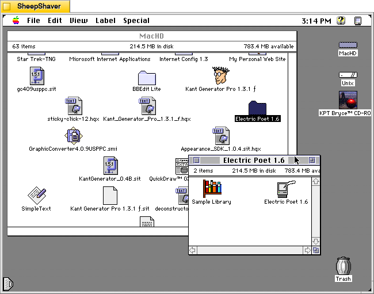This screenshot has width=374, height=294.
Task: Click the 2 items text in Electric Poet window
Action: [203, 171]
